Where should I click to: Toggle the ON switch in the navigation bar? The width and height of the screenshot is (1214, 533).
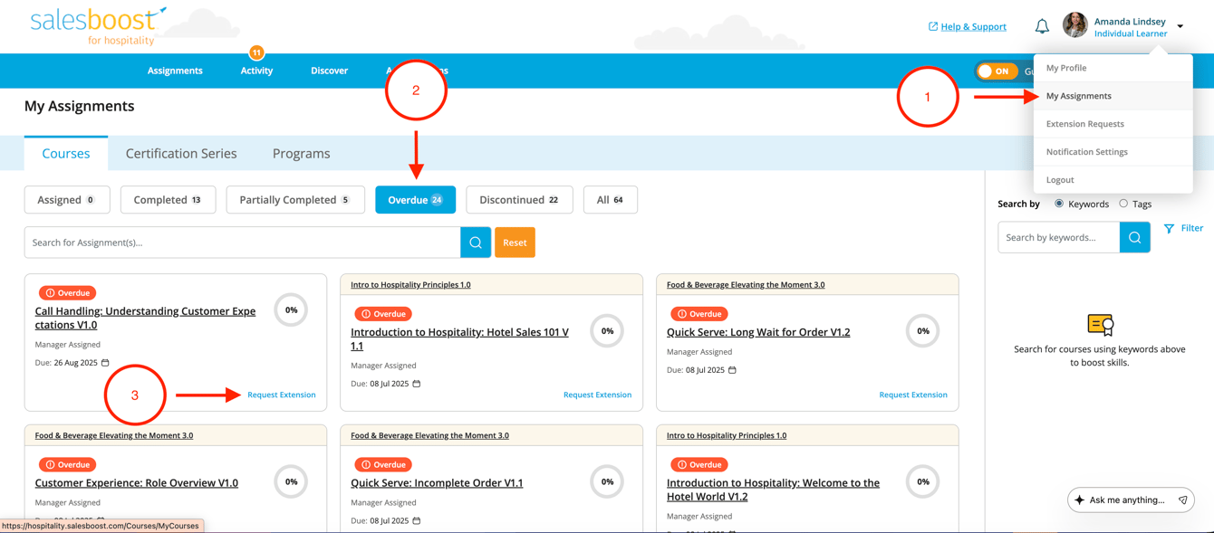point(997,71)
